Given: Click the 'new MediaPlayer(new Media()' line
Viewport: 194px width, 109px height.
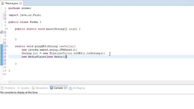Looking at the screenshot, I should point(44,57).
